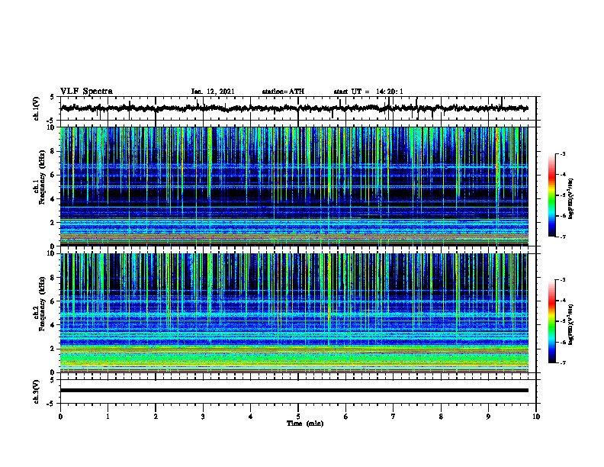Click time axis tick label "5" at the bottom
Screen dimensions: 604x467
pyautogui.click(x=298, y=417)
